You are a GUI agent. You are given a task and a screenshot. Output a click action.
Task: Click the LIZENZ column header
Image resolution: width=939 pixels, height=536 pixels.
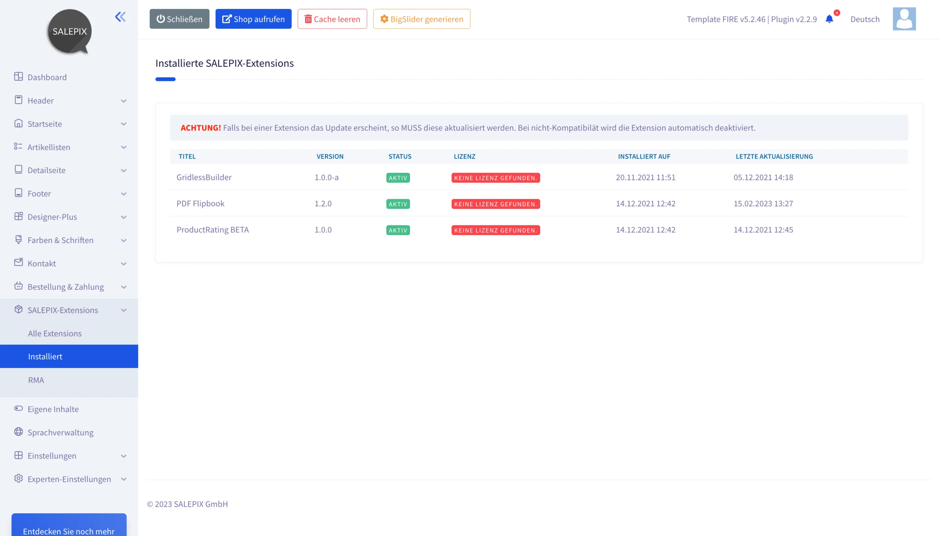pyautogui.click(x=464, y=156)
